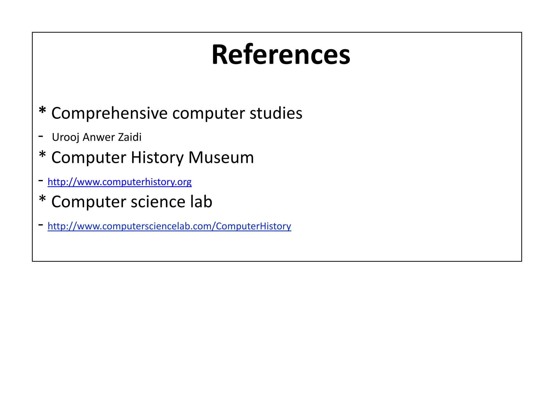The height and width of the screenshot is (415, 554).
Task: Click the dash before the computersciencelab link
Action: tap(41, 225)
